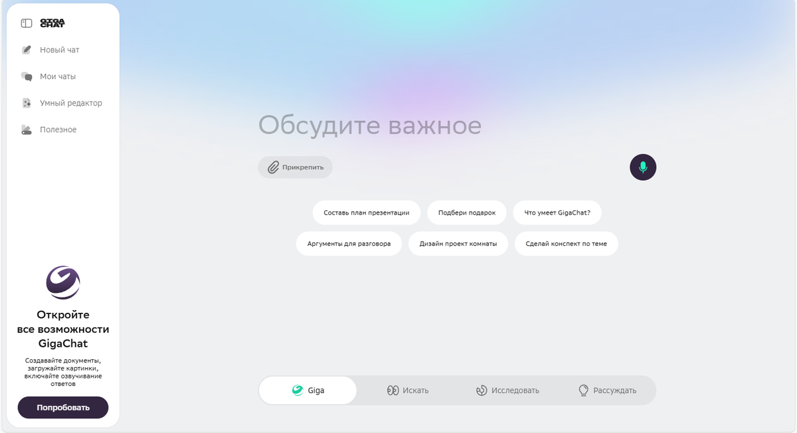Viewport: 797px width, 433px height.
Task: Switch to the 'Giga' mode tab
Action: [308, 390]
